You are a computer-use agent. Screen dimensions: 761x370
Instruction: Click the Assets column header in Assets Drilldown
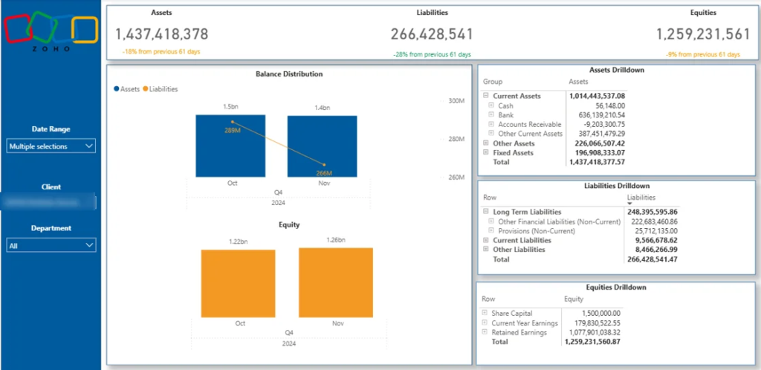(x=578, y=82)
